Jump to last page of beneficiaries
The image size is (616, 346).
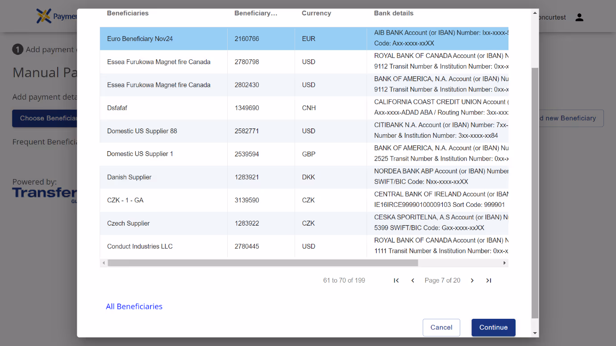coord(489,280)
